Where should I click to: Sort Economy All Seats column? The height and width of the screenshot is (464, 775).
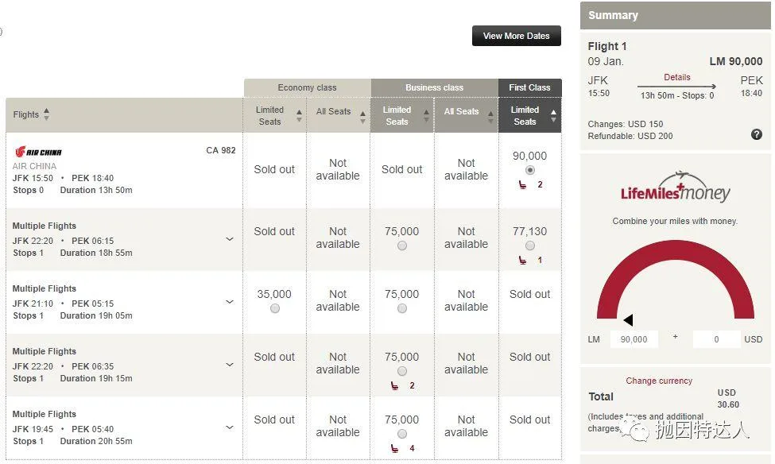[362, 117]
